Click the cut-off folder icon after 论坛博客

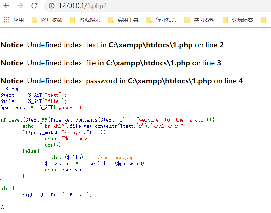tap(264, 20)
